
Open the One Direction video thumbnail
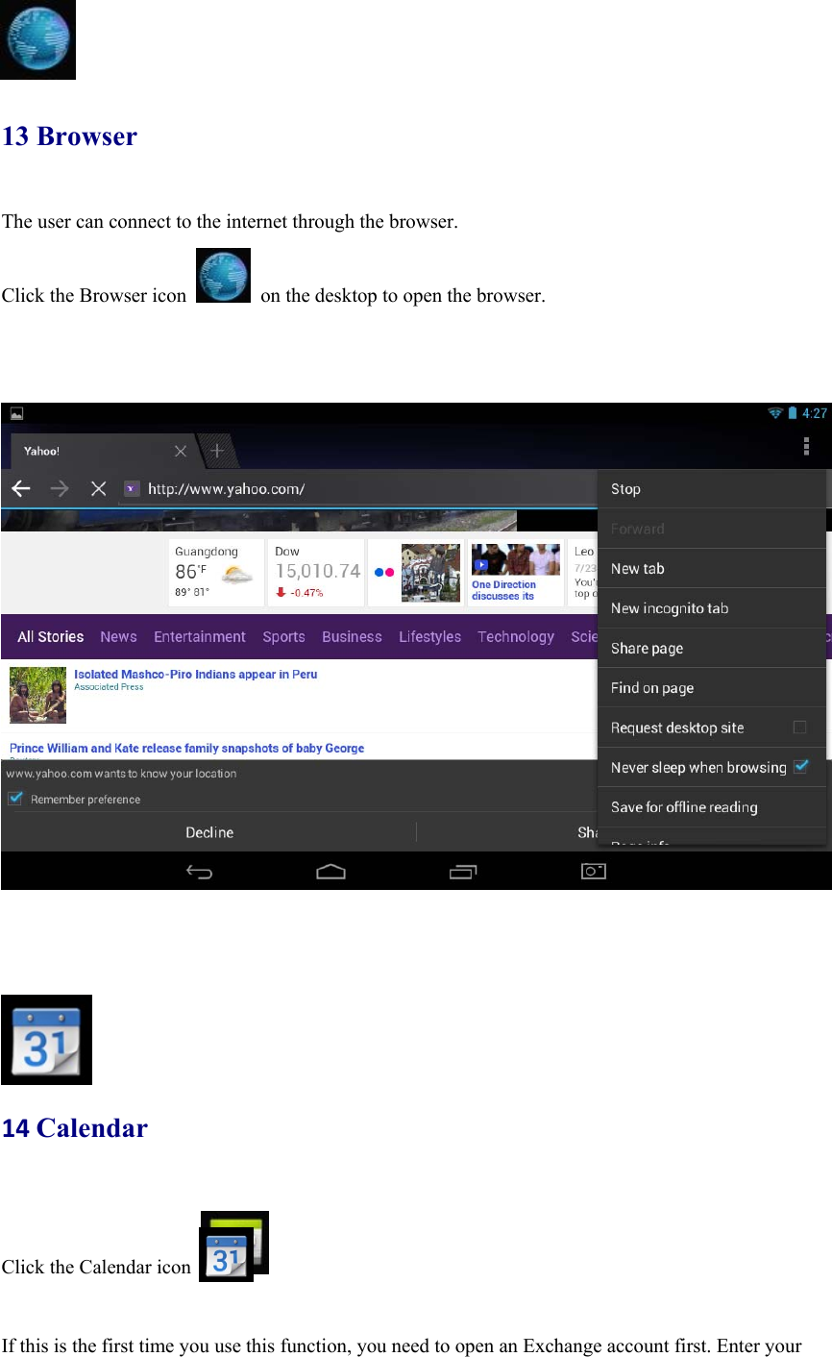[x=516, y=559]
